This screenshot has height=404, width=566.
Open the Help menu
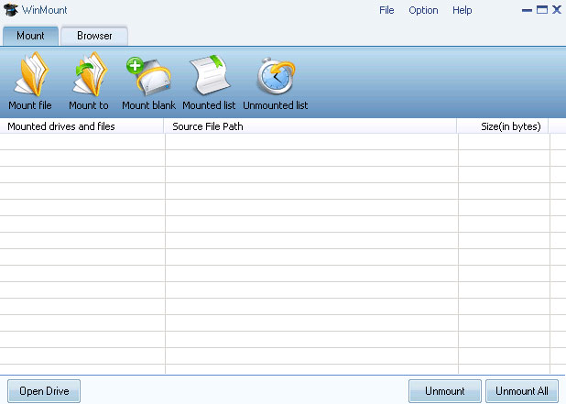pos(462,10)
